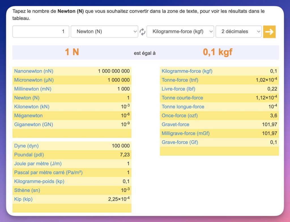Open the Joule par mètre (J/m) link

coord(38,164)
